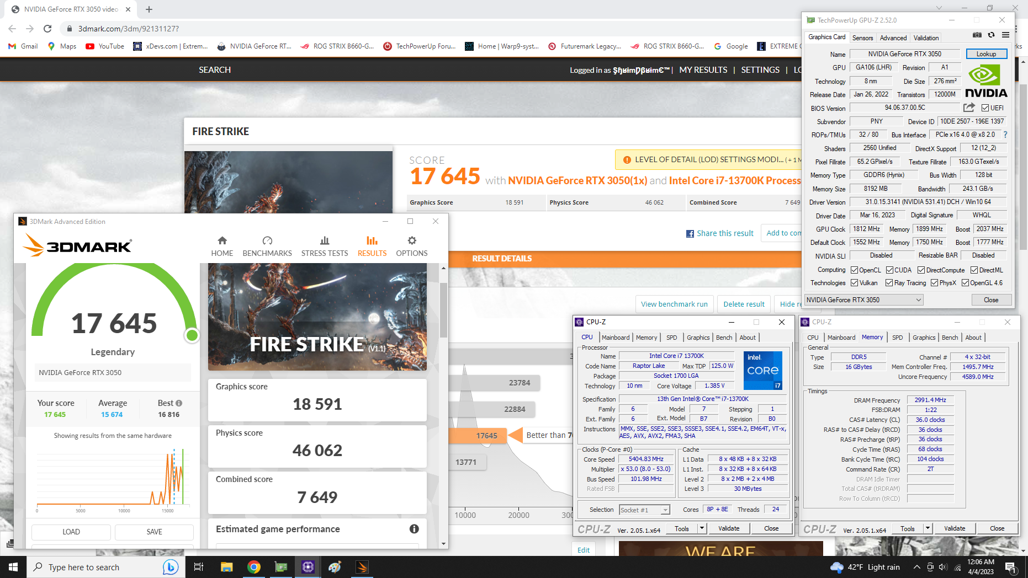
Task: Click the Windows Start button
Action: [x=13, y=567]
